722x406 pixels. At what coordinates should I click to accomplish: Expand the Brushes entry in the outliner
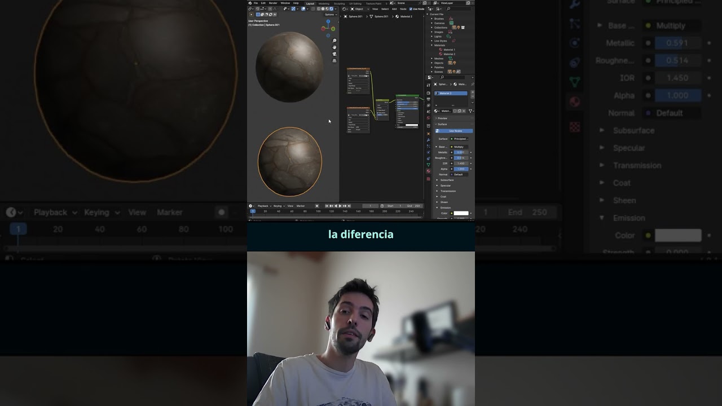[432, 19]
